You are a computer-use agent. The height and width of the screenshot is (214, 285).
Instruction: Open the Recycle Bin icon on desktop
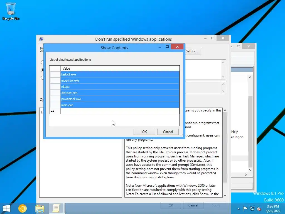click(x=11, y=11)
